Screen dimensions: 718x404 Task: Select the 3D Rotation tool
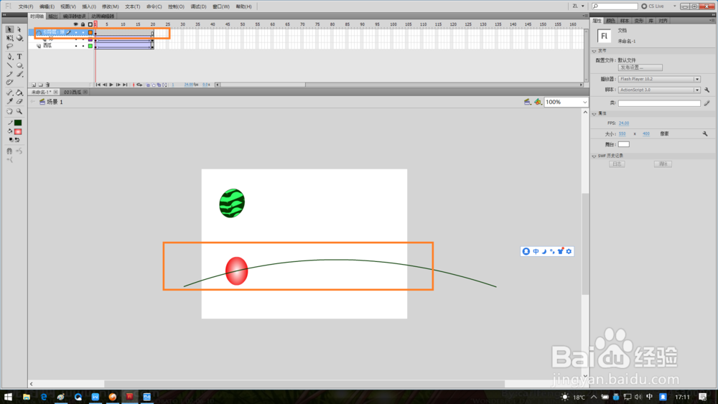point(19,38)
